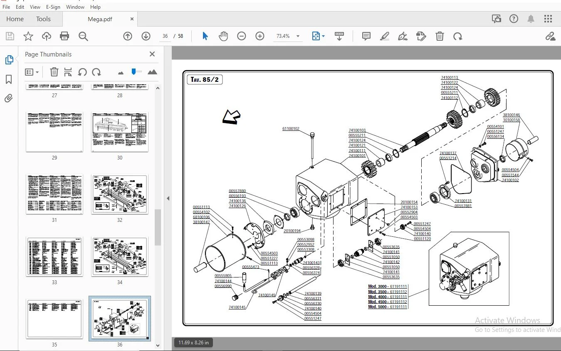Open the Edit menu

[20, 7]
